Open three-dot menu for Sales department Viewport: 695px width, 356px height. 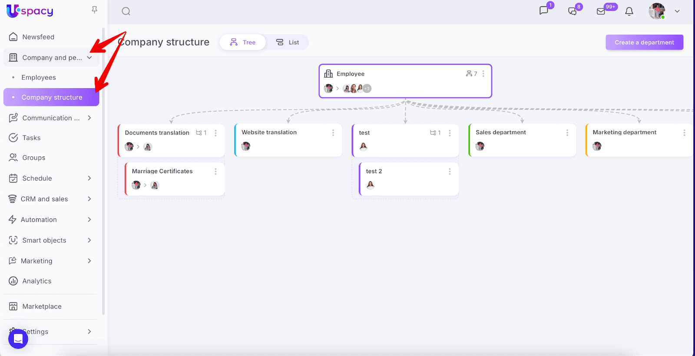pos(567,132)
